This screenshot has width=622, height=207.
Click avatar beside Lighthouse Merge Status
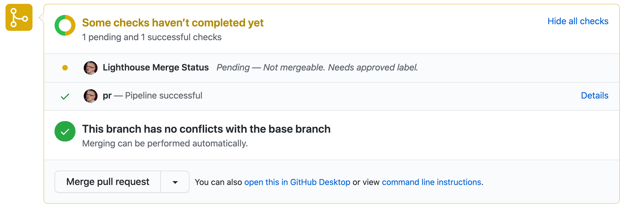tap(90, 68)
